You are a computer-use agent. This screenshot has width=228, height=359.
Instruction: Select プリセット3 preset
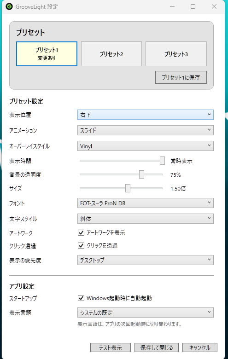coord(176,54)
